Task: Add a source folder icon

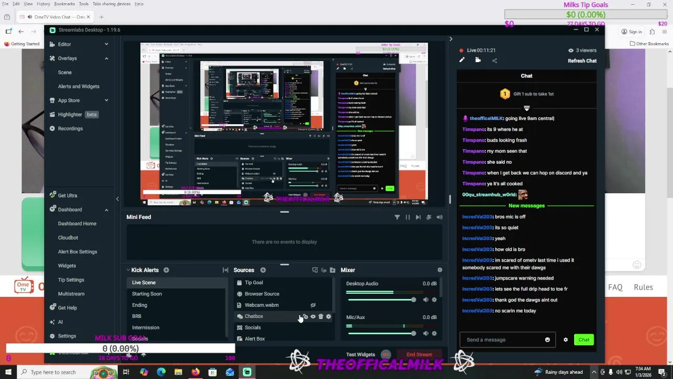Action: pyautogui.click(x=332, y=270)
